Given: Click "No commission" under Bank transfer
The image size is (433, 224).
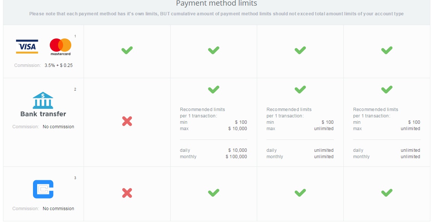Looking at the screenshot, I should coord(58,127).
